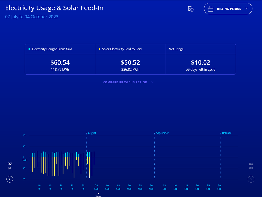262x197 pixels.
Task: Select the $50.52 solar sold amount
Action: pyautogui.click(x=130, y=63)
